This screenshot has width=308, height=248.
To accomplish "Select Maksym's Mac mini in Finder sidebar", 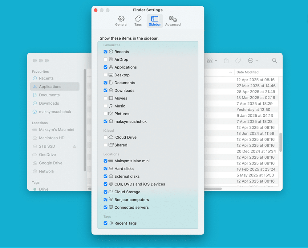I will pos(55,130).
